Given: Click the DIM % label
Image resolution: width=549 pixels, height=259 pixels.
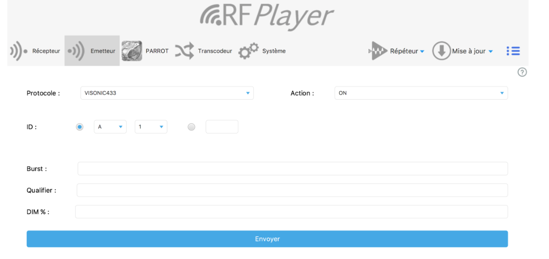Looking at the screenshot, I should point(38,212).
